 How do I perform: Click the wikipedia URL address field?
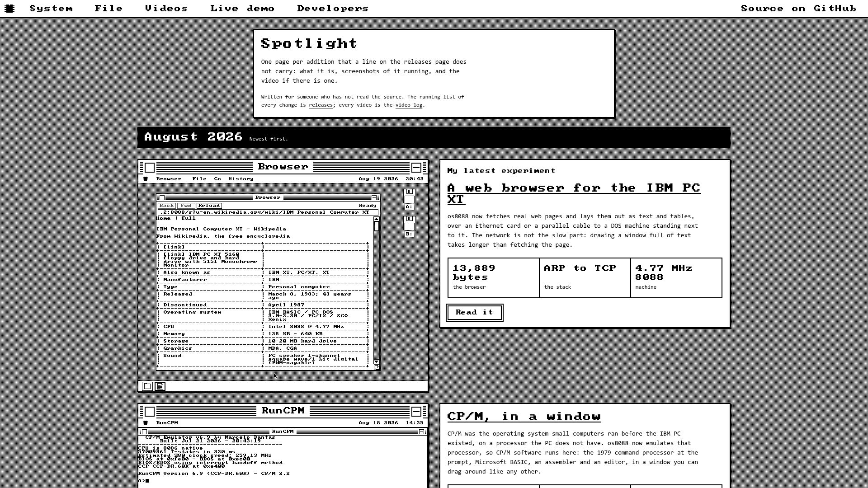click(x=268, y=212)
